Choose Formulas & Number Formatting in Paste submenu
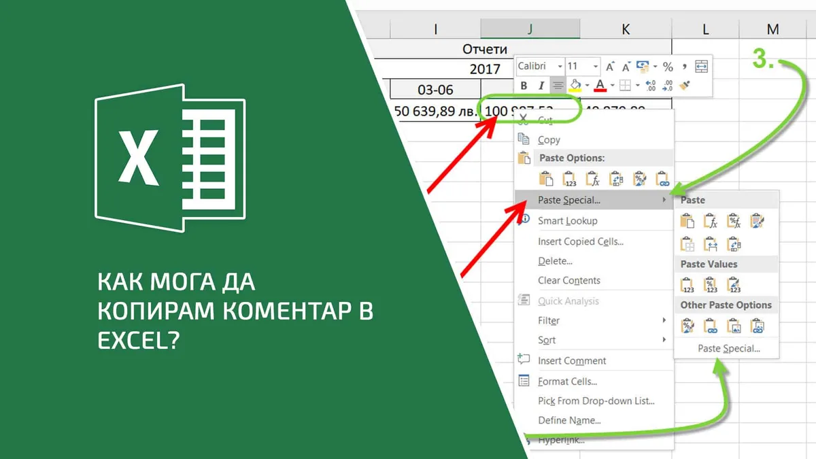 coord(734,221)
